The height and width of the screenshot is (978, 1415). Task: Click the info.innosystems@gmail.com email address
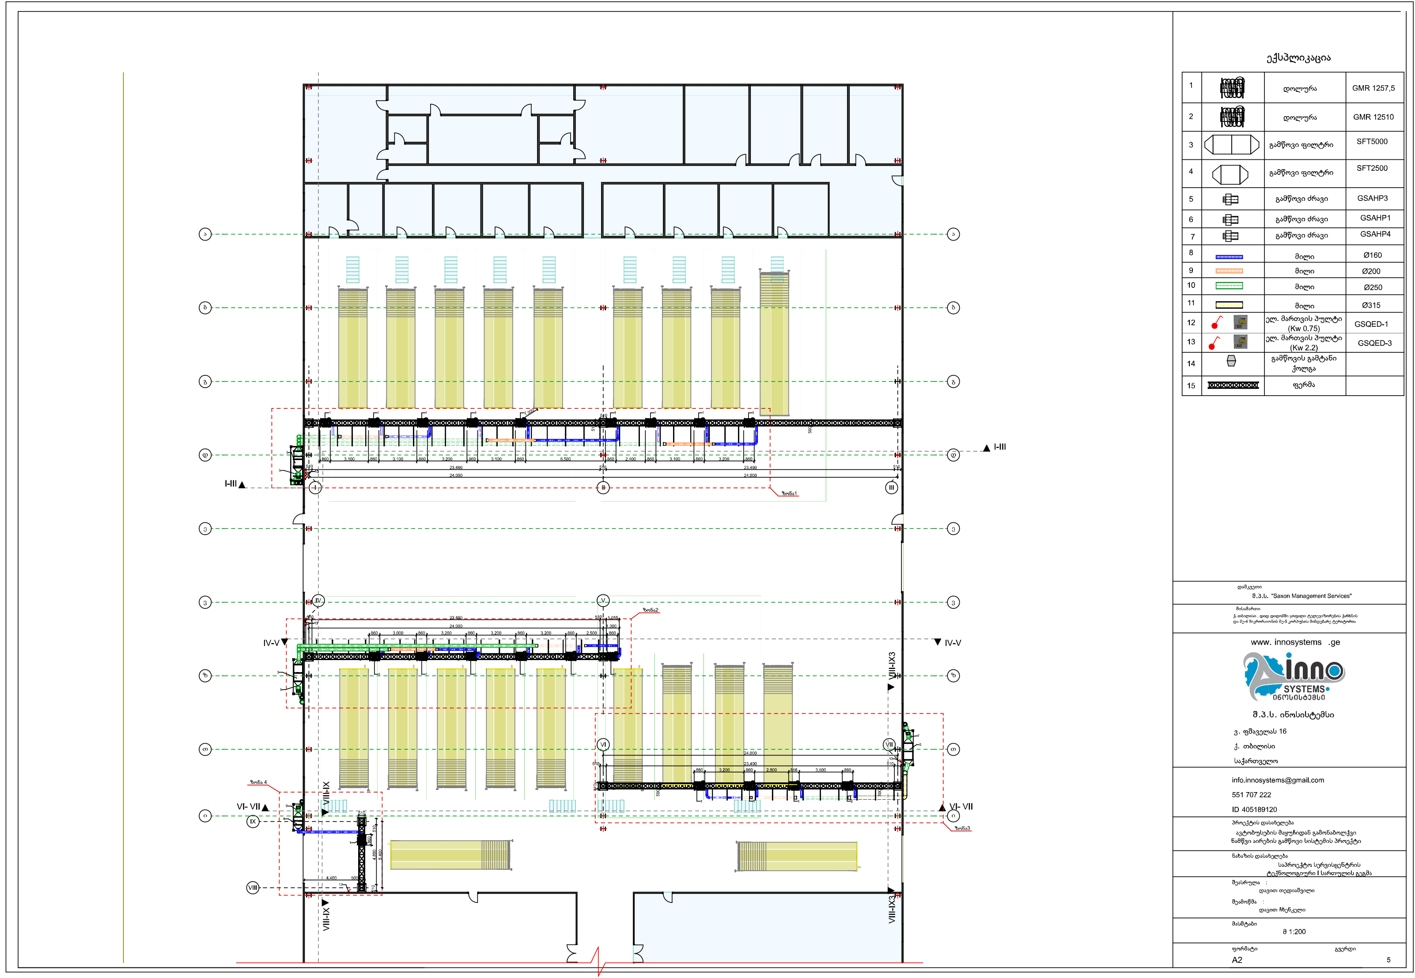[x=1278, y=780]
